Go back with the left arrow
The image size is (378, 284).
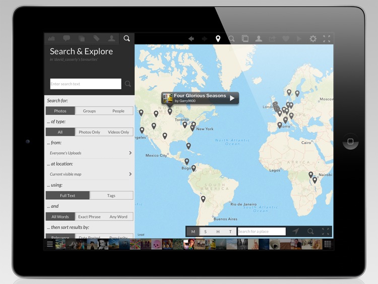click(x=191, y=39)
